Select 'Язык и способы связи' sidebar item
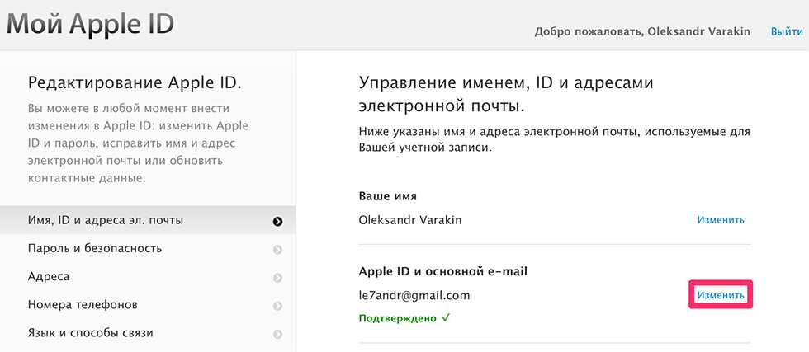The height and width of the screenshot is (352, 809). [91, 333]
